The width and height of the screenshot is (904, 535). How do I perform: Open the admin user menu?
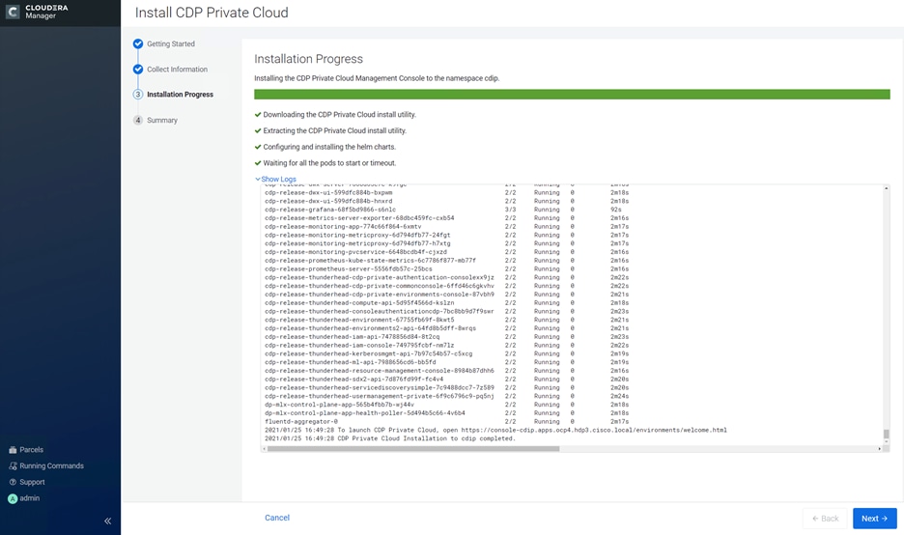pos(29,498)
